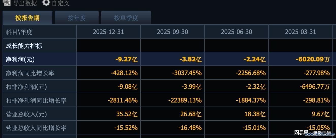This screenshot has width=336, height=138.
Task: Click the 2025-12-31 column header
Action: point(109,32)
